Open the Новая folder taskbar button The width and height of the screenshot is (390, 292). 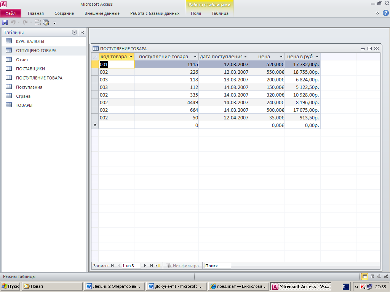(x=53, y=286)
